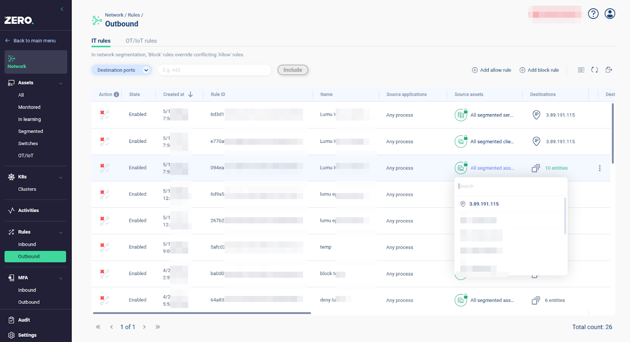Click the Action column info icon
The width and height of the screenshot is (630, 342).
(116, 94)
